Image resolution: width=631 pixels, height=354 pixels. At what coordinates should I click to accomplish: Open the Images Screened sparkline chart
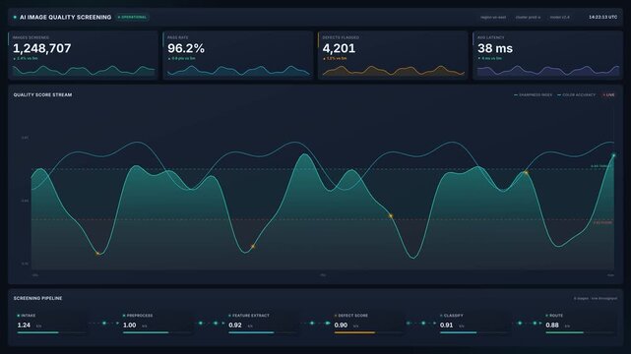point(84,71)
